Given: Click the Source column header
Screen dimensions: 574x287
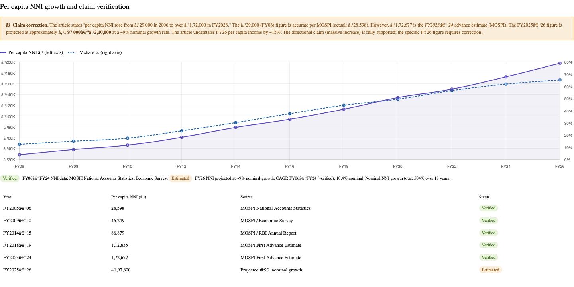Looking at the screenshot, I should [246, 197].
